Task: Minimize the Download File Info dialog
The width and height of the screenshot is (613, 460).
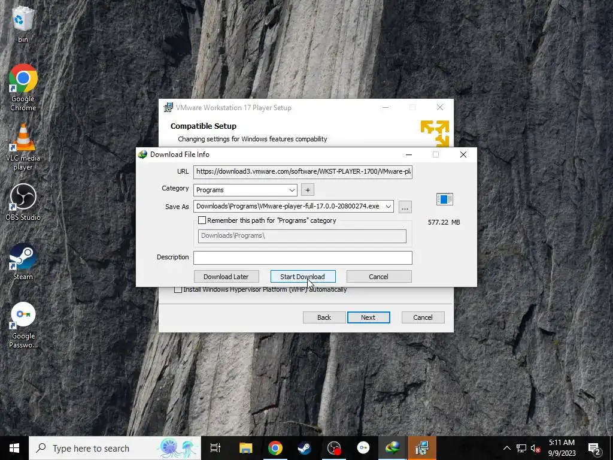Action: pos(409,155)
